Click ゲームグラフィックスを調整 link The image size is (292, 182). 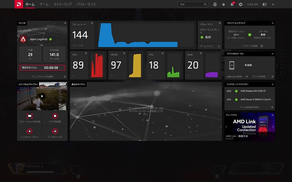coord(42,76)
